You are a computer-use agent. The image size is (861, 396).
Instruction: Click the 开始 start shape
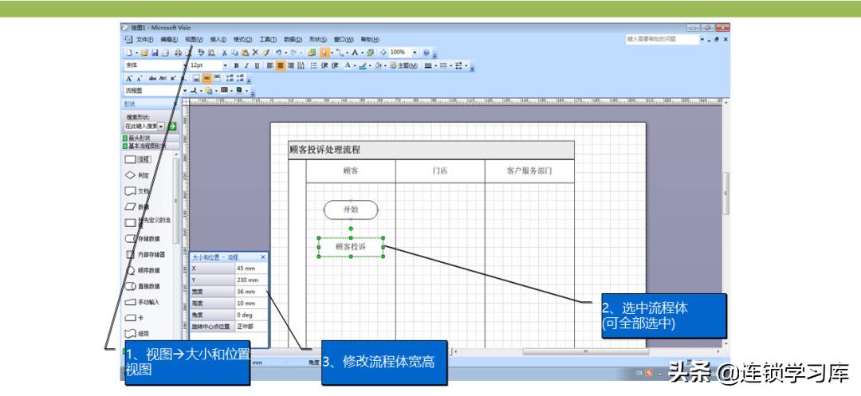pyautogui.click(x=351, y=210)
